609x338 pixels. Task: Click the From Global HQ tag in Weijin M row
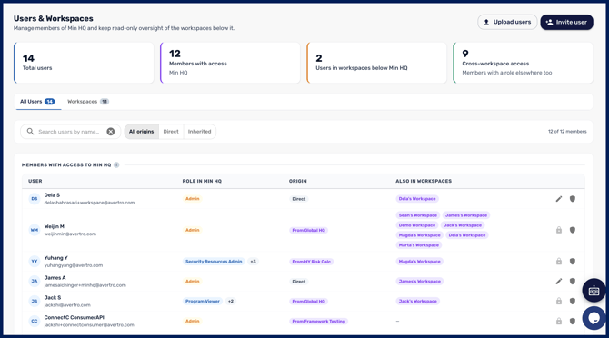tap(309, 230)
